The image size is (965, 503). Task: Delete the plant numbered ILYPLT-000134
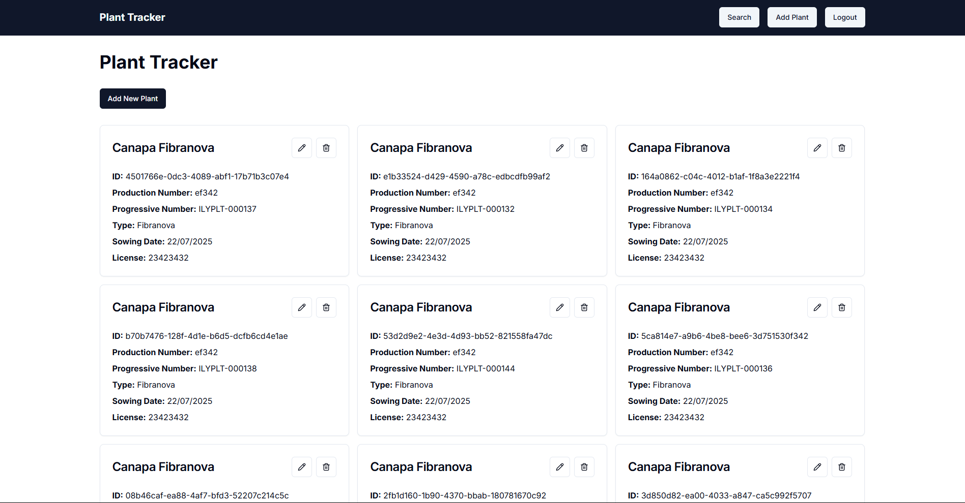tap(842, 148)
